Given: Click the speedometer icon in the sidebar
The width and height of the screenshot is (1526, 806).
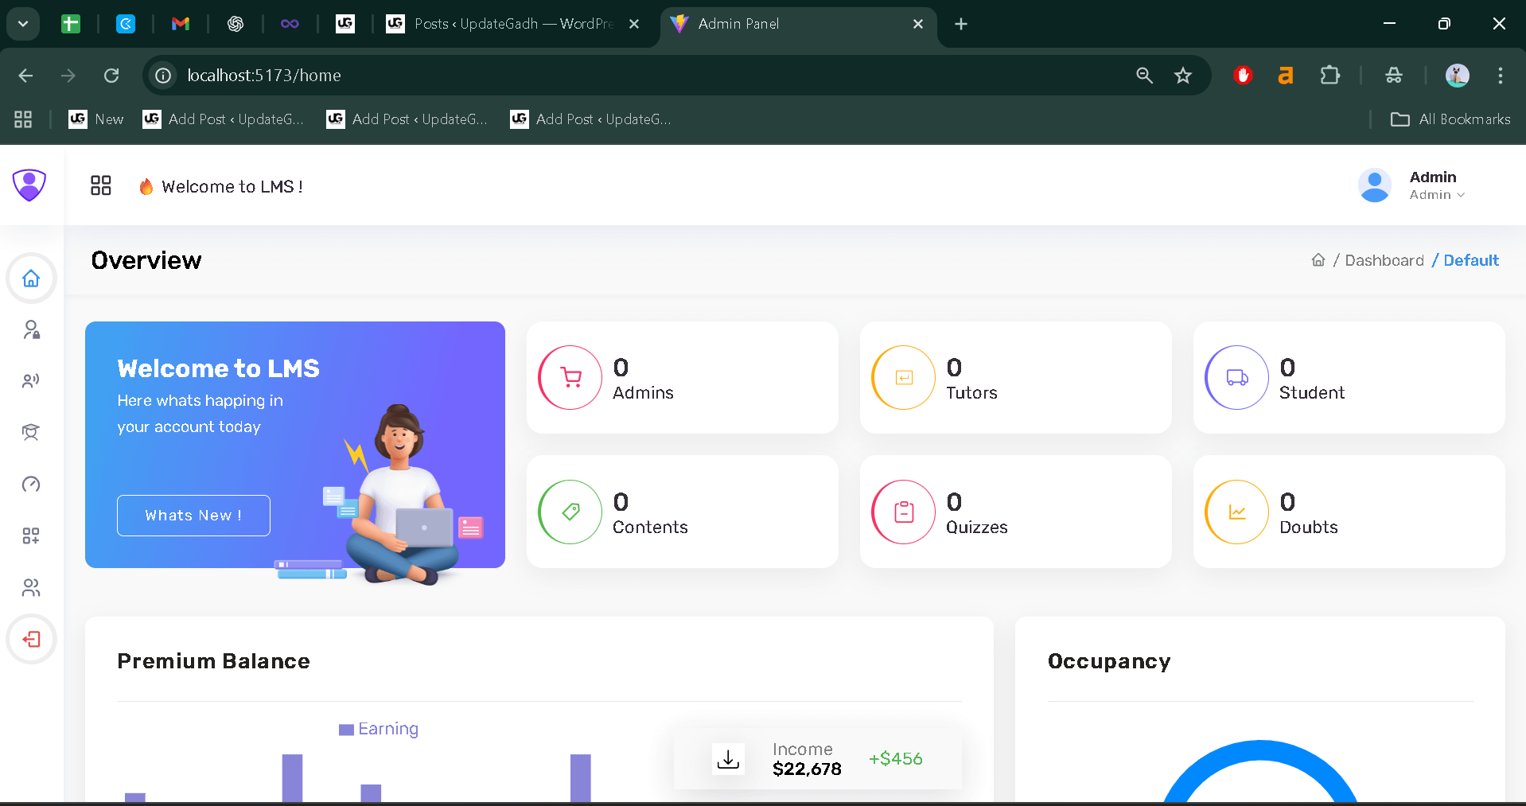Looking at the screenshot, I should tap(31, 484).
